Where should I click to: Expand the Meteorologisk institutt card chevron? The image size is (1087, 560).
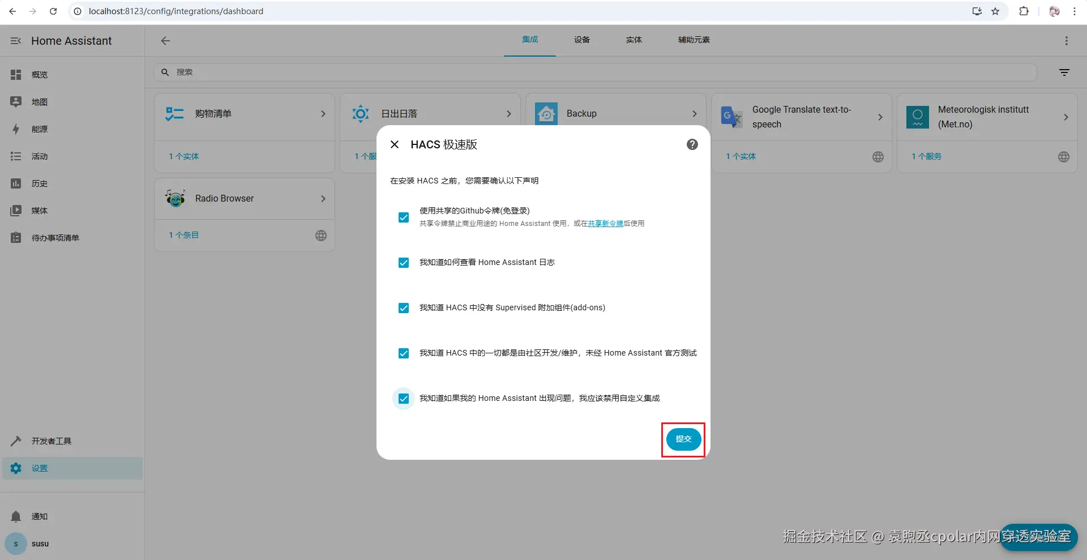pyautogui.click(x=1066, y=117)
